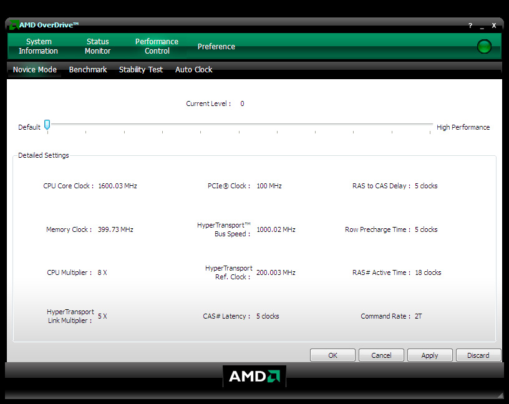Image resolution: width=509 pixels, height=404 pixels.
Task: Click the green status indicator light
Action: coord(483,46)
